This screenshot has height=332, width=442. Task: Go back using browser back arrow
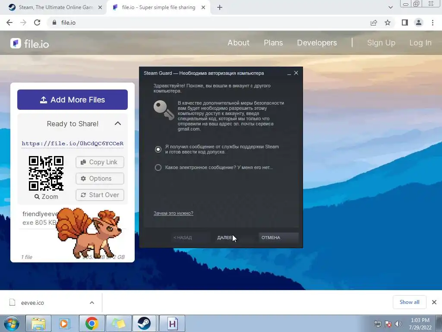click(9, 22)
